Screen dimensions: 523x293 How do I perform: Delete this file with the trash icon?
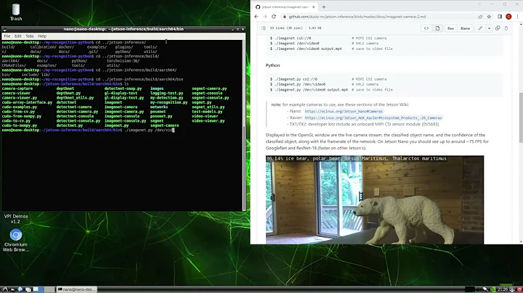pos(506,28)
